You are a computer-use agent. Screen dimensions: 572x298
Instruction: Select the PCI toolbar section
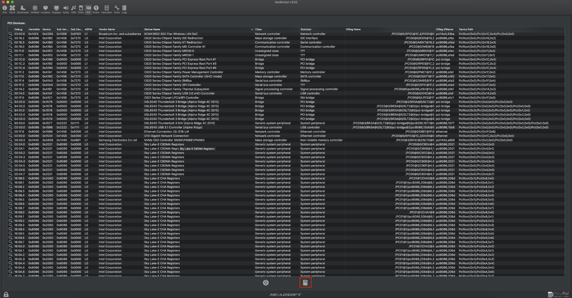click(88, 9)
